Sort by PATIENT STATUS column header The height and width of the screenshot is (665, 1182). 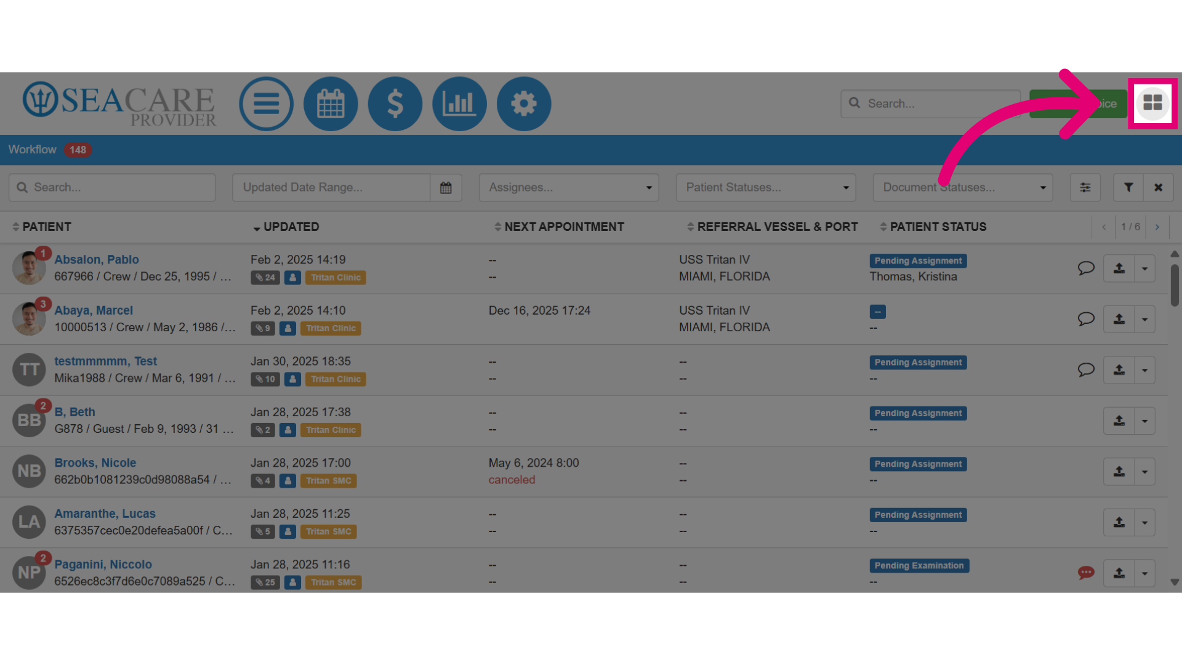(x=933, y=227)
